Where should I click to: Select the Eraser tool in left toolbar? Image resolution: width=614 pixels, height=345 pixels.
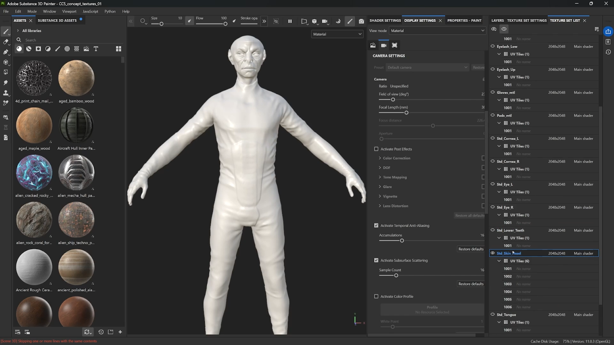click(6, 42)
